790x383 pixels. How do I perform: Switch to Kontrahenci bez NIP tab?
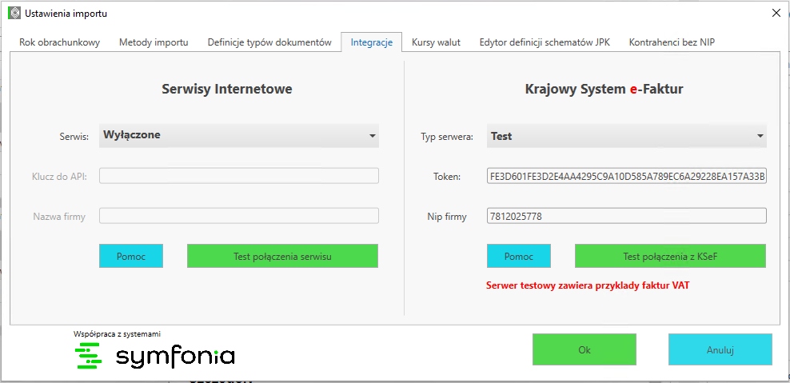[x=672, y=42]
